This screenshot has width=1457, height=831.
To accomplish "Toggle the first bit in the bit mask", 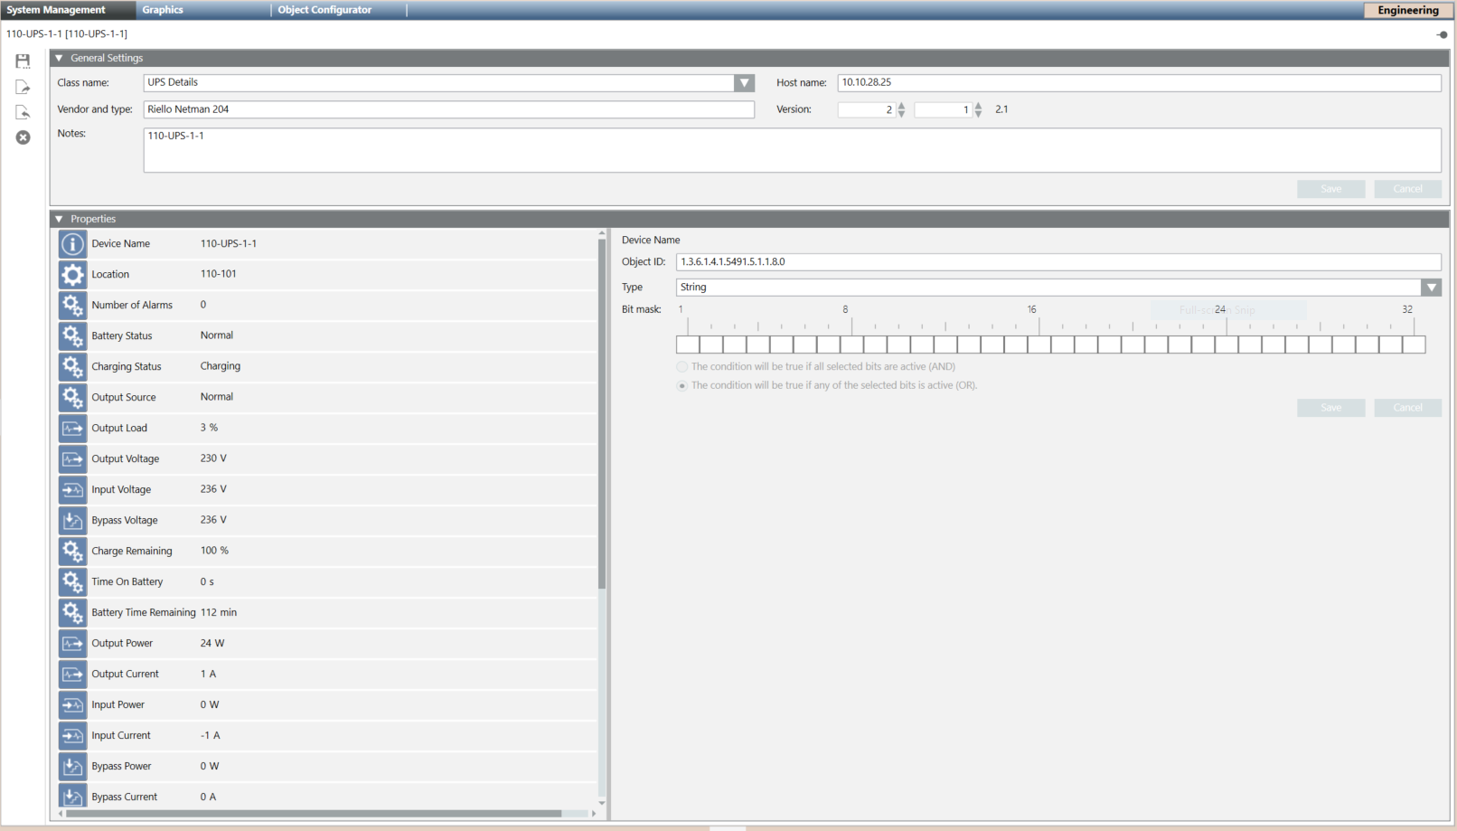I will [688, 345].
